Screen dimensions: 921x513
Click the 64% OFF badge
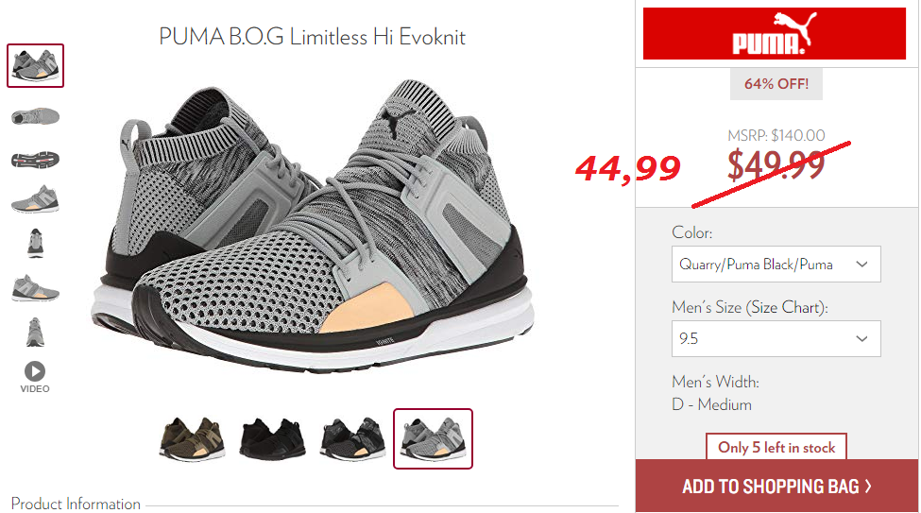776,84
